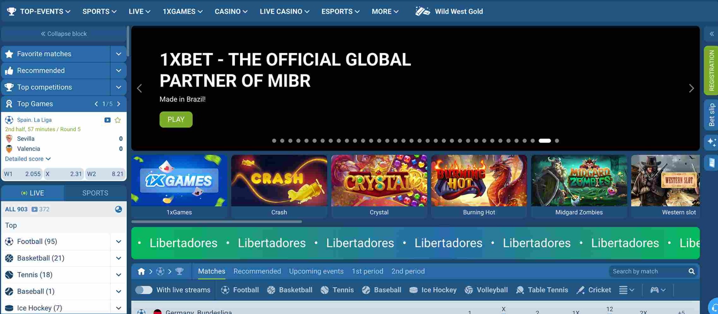
Task: Click the first banner pagination dot
Action: coord(274,141)
